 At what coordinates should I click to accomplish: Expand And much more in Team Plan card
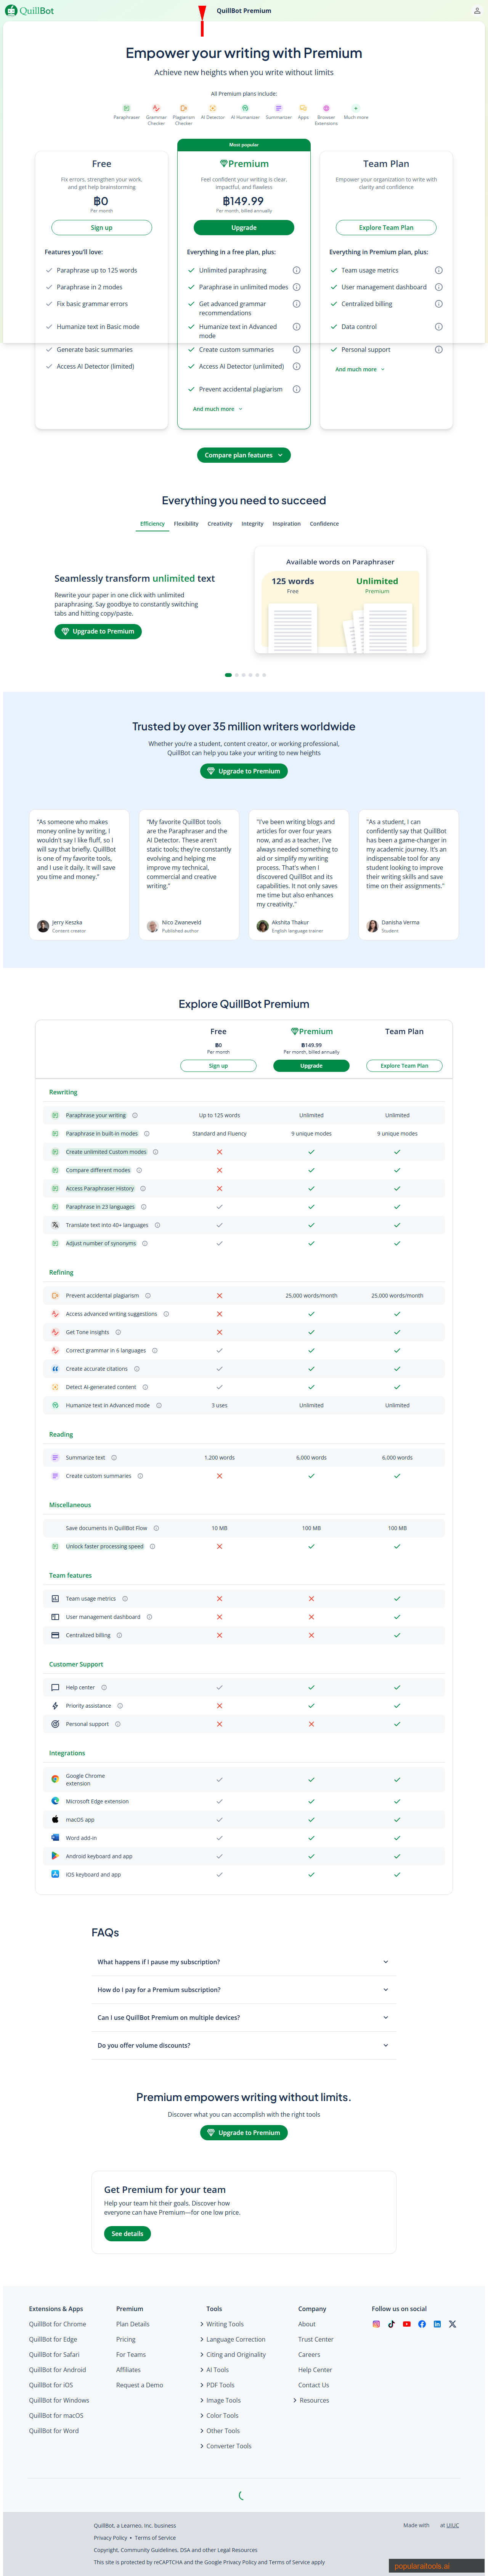(360, 369)
